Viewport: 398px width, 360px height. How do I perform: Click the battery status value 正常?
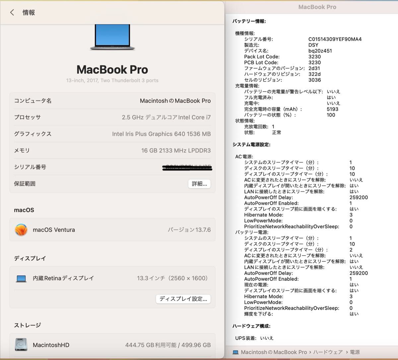(277, 133)
